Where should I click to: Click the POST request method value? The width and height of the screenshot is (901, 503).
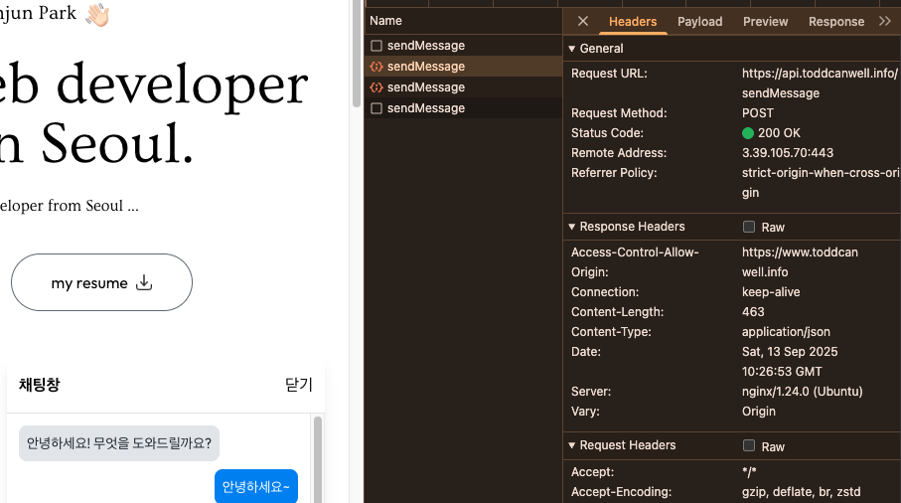[x=757, y=113]
